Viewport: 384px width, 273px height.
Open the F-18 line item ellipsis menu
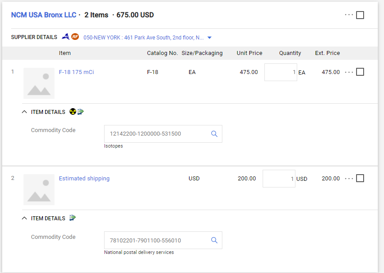(349, 72)
